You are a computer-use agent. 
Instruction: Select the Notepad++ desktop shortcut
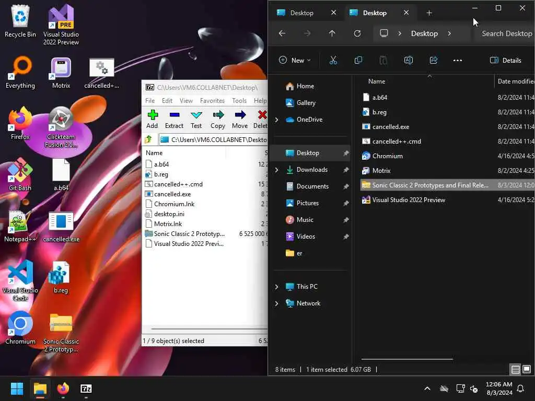coord(20,226)
